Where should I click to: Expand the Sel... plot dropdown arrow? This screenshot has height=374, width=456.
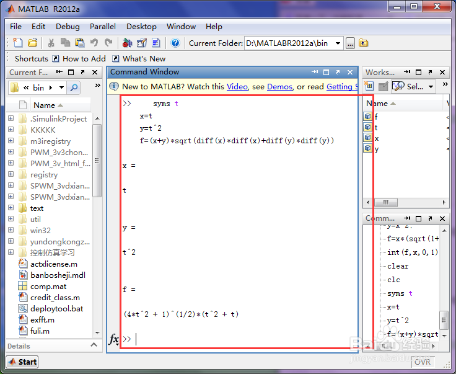431,86
